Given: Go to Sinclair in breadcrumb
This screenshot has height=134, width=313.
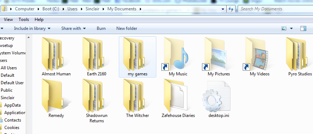Looking at the screenshot, I should tap(92, 9).
